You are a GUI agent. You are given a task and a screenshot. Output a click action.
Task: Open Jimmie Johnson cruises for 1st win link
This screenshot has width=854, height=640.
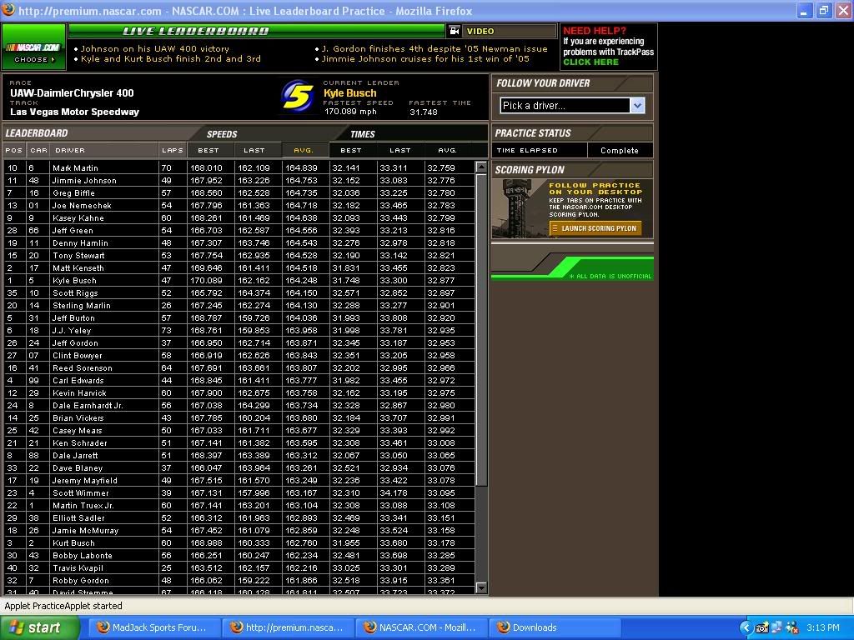click(x=424, y=59)
